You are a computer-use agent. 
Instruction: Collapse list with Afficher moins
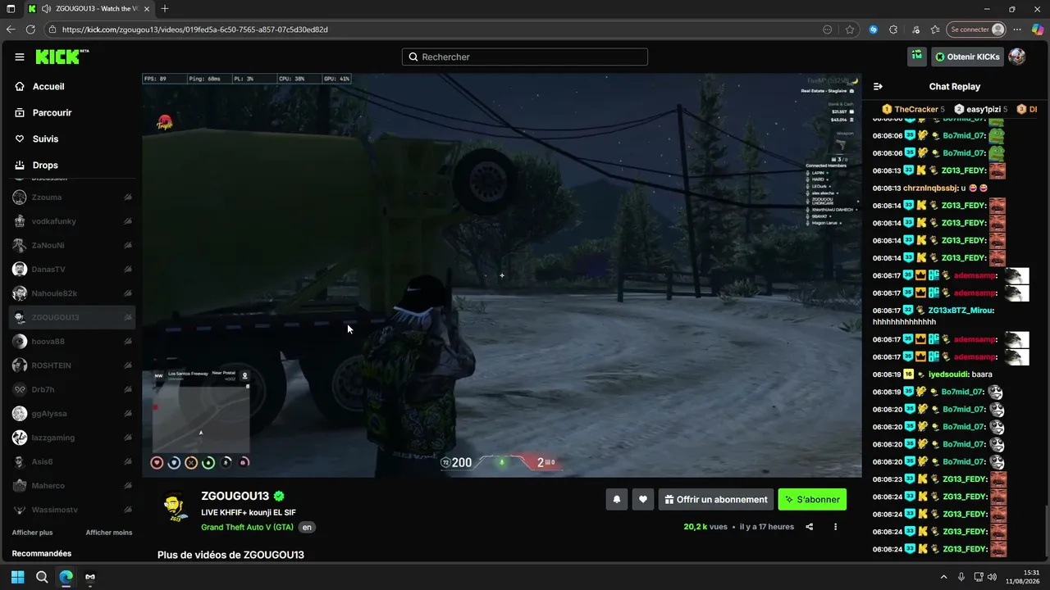coord(109,533)
